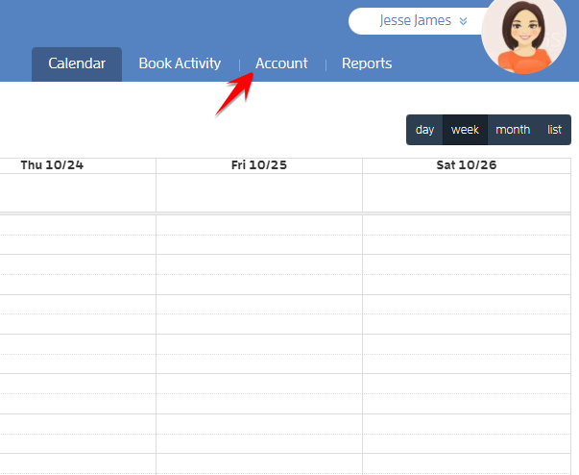Image resolution: width=579 pixels, height=475 pixels.
Task: Switch to Reports tab
Action: coord(367,63)
